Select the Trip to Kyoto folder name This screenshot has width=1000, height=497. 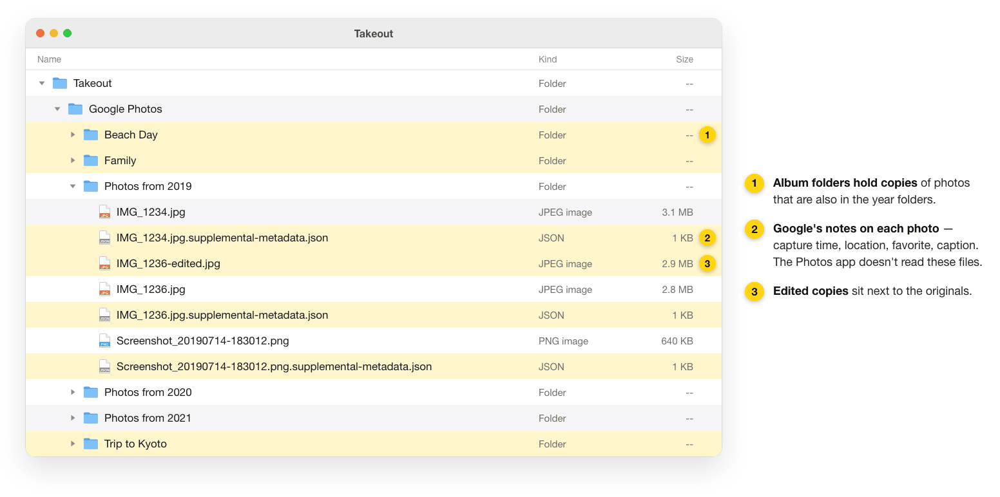click(x=135, y=444)
